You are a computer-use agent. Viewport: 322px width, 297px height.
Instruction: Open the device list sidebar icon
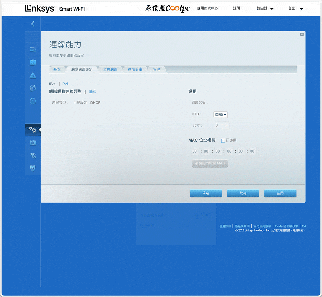[33, 49]
